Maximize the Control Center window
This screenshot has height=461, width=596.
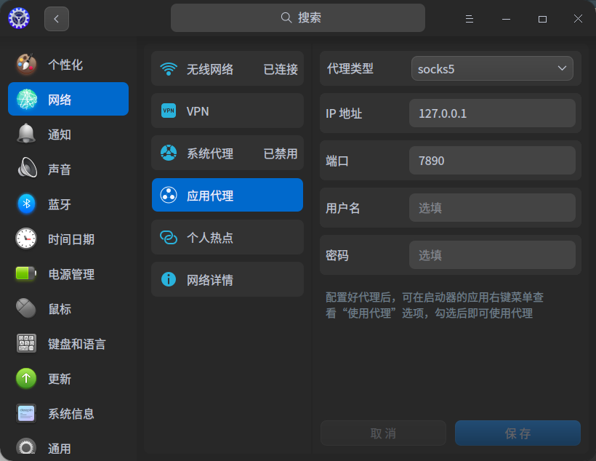click(542, 19)
